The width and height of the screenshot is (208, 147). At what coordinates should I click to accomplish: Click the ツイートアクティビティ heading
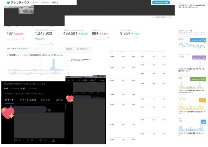coord(17,49)
